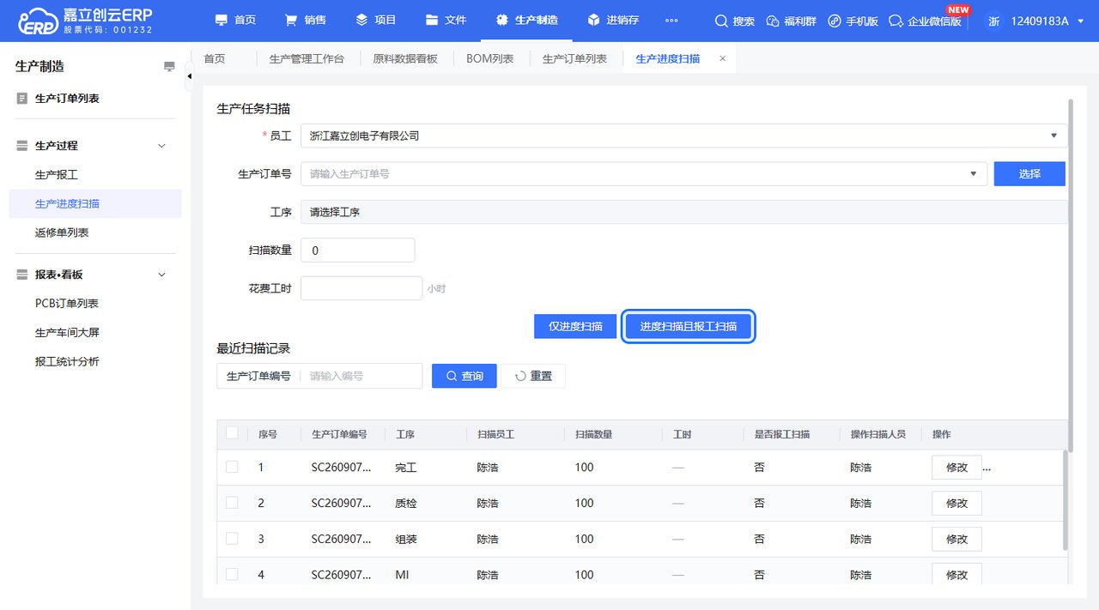Open the 福利群 chat link
The height and width of the screenshot is (610, 1099).
pyautogui.click(x=791, y=21)
